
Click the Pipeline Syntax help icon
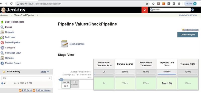[2, 63]
